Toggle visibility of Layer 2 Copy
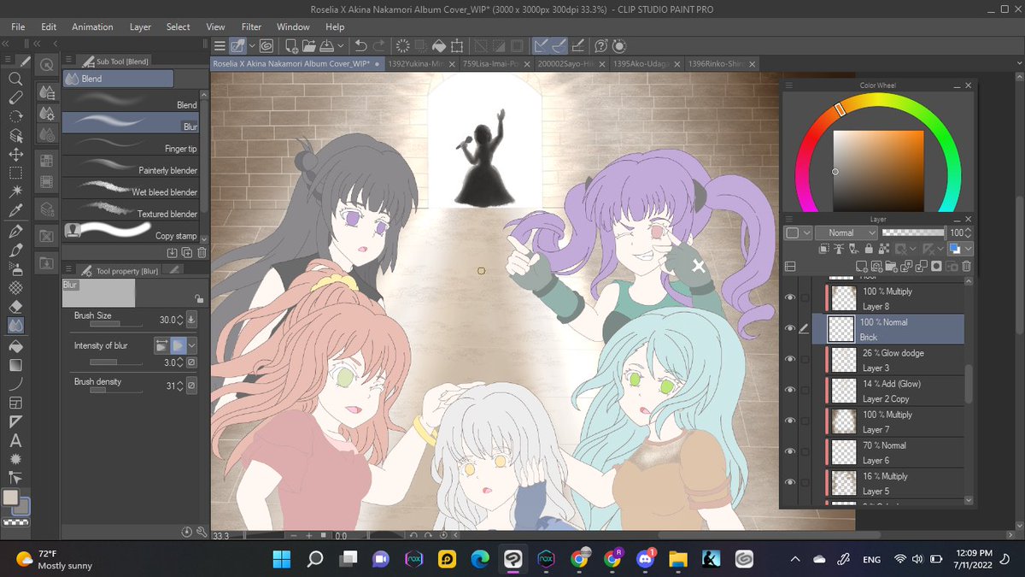 point(790,390)
